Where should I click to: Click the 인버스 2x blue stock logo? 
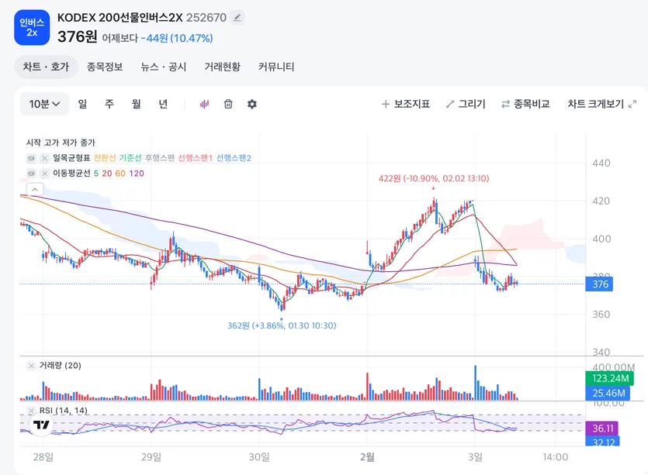[x=32, y=28]
